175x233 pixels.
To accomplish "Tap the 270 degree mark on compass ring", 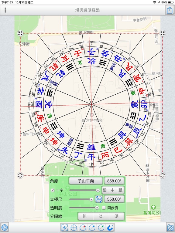I will click(x=32, y=104).
